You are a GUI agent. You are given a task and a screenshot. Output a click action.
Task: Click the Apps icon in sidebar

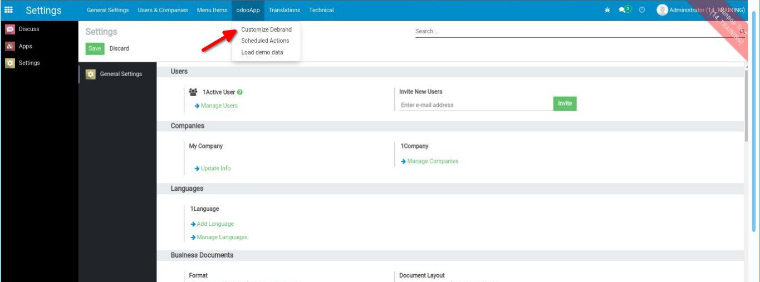pos(10,47)
